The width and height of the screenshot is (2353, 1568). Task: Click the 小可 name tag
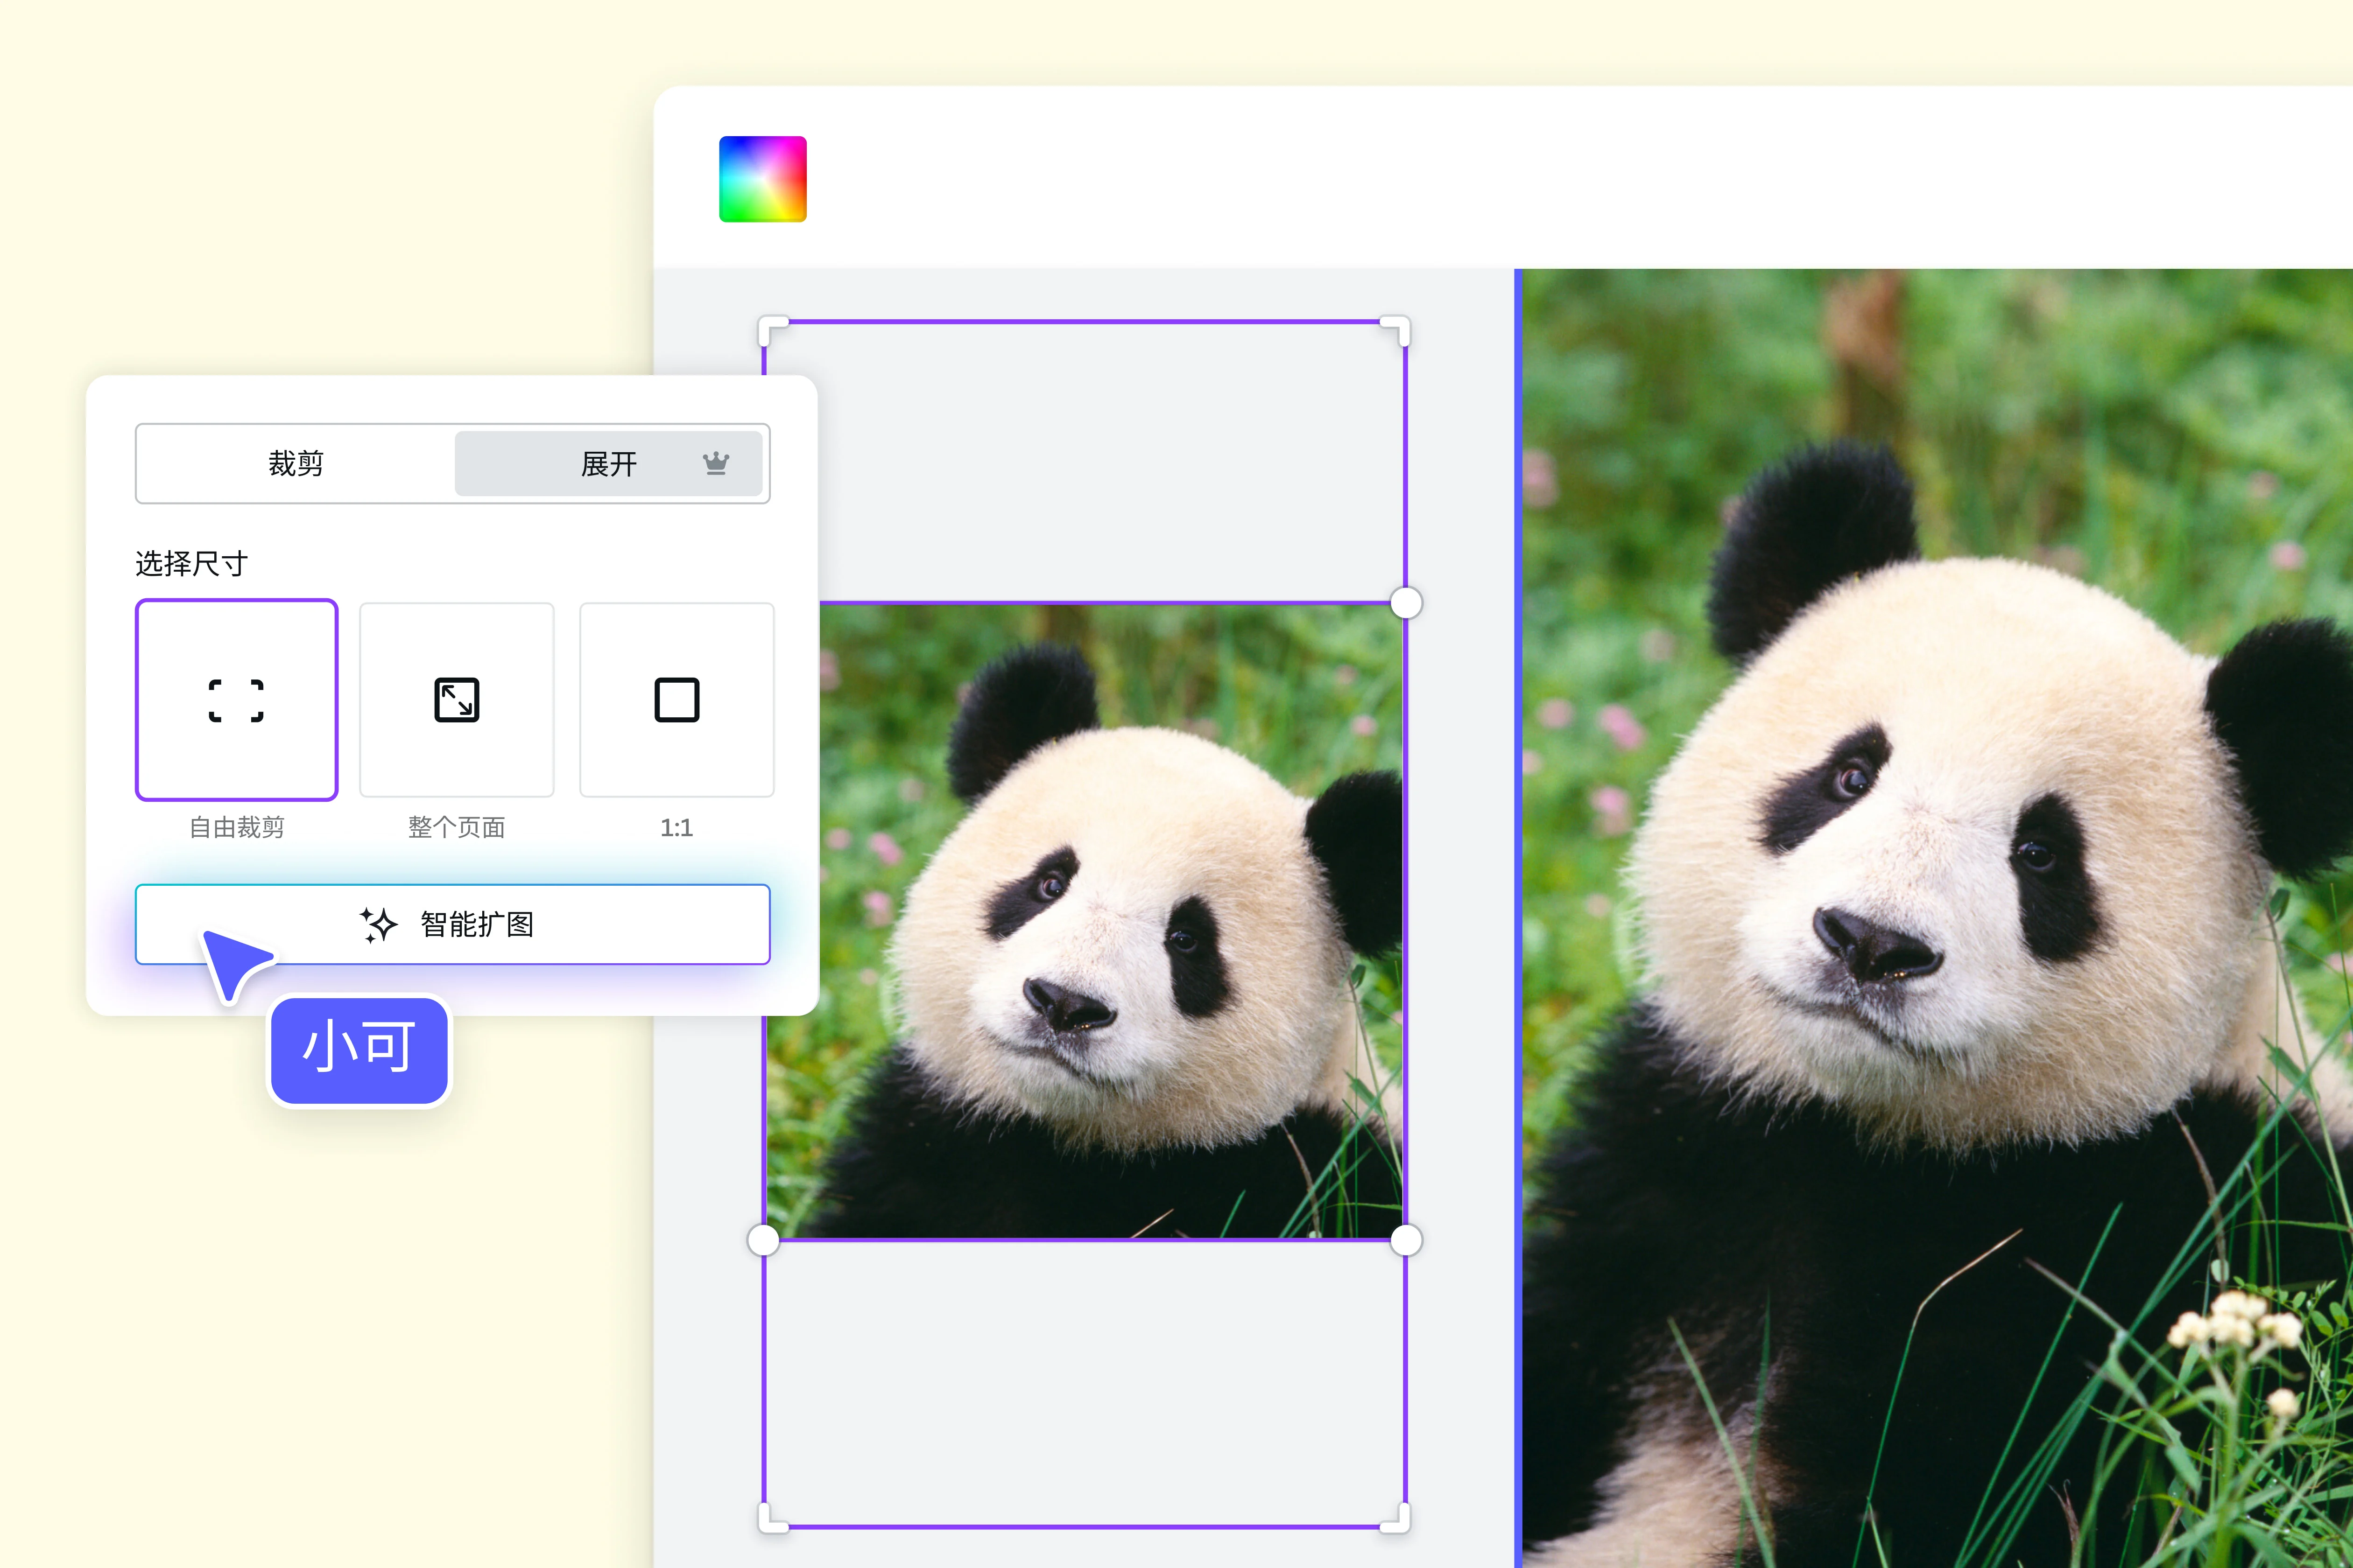[x=359, y=1050]
